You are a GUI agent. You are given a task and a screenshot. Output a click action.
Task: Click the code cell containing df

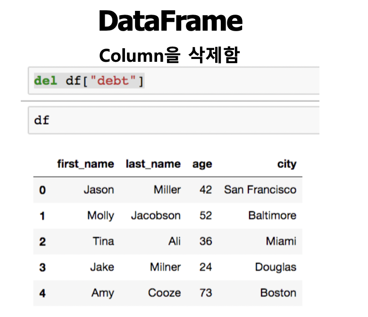coord(174,120)
